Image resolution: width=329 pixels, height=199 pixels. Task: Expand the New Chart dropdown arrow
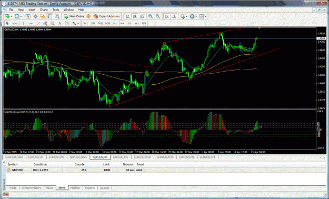pyautogui.click(x=12, y=16)
